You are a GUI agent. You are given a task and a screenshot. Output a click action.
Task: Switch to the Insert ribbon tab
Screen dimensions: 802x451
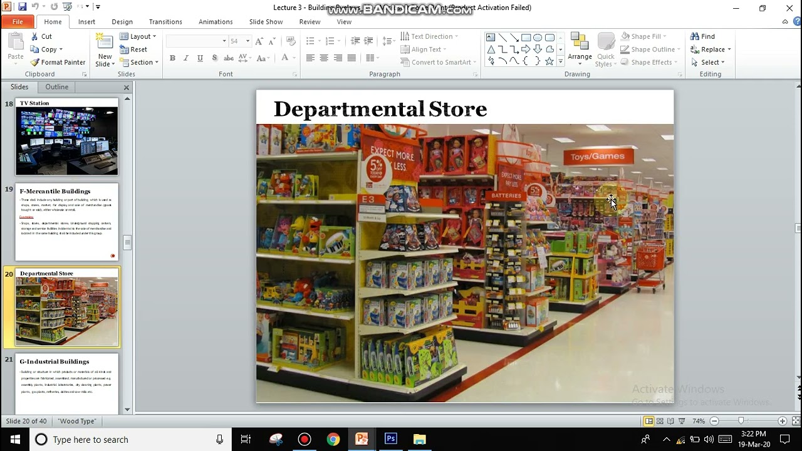point(86,21)
